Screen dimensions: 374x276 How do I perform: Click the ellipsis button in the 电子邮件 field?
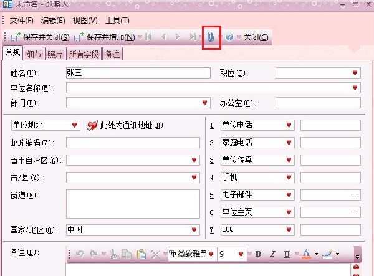[355, 195]
